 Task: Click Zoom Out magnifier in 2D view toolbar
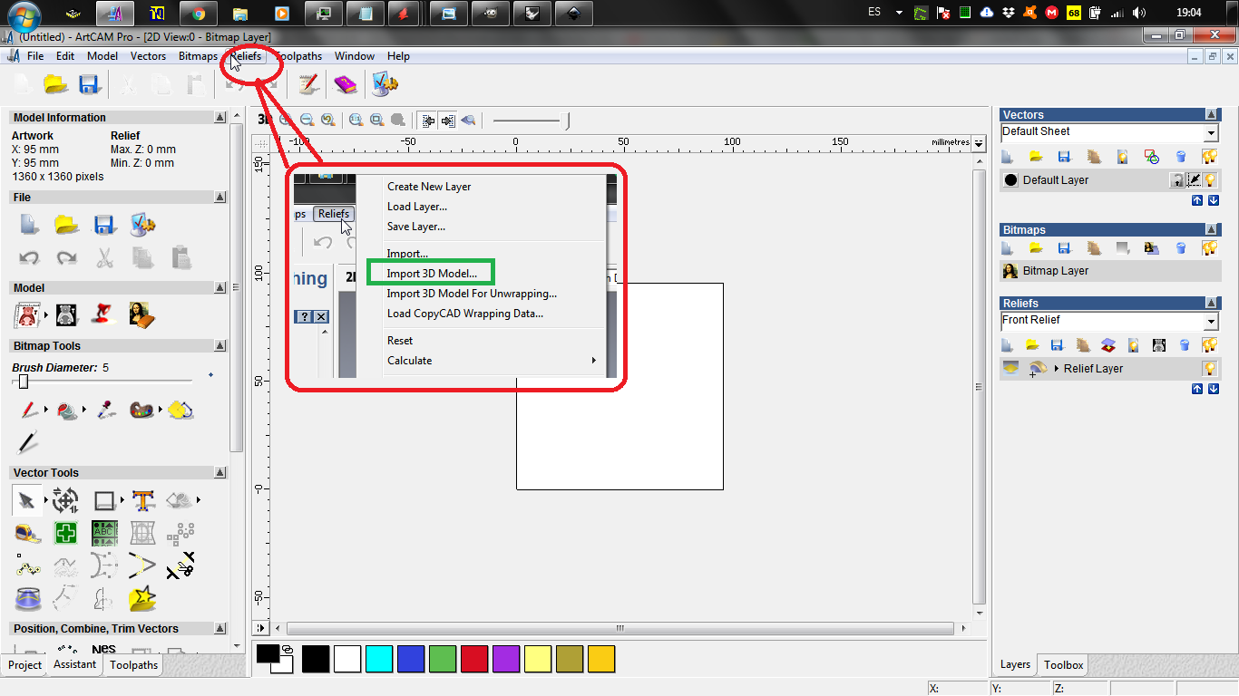click(307, 120)
